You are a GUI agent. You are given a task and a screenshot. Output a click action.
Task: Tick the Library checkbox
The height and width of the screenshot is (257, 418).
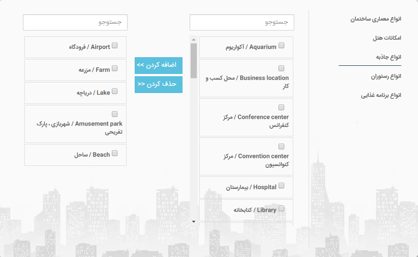point(281,208)
